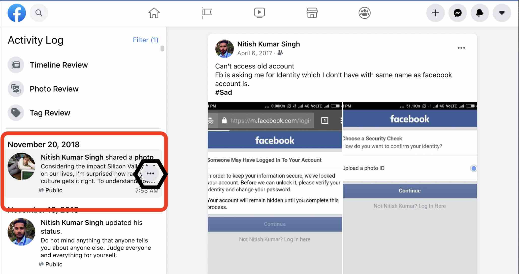The image size is (519, 274).
Task: Click the notifications bell icon
Action: click(479, 13)
